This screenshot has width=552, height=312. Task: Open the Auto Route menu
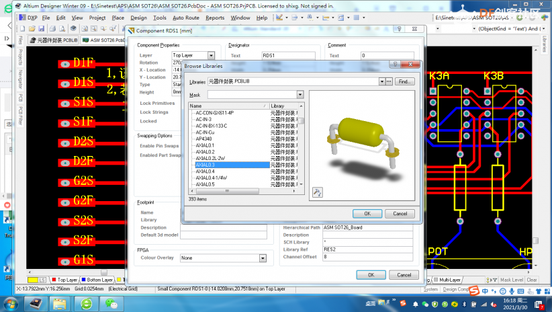click(186, 17)
